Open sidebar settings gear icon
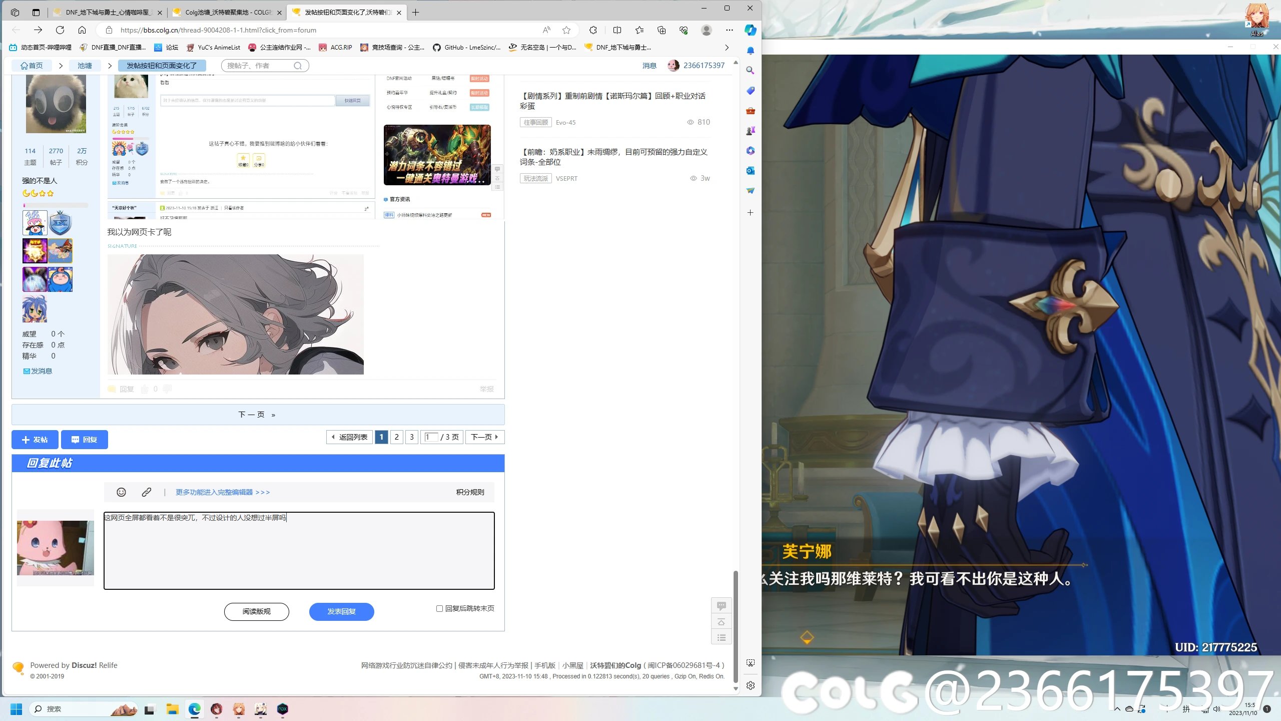Screen dimensions: 1281x721 pos(750,685)
